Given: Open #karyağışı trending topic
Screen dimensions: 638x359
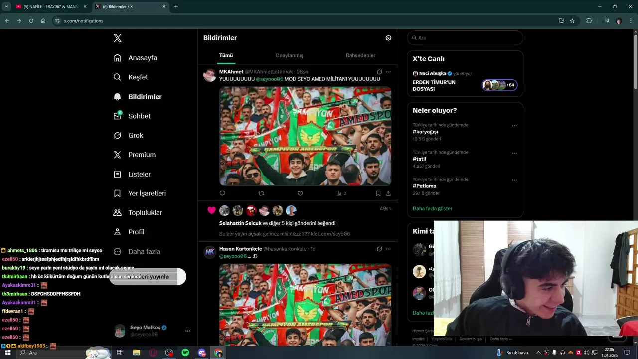Looking at the screenshot, I should coord(425,132).
